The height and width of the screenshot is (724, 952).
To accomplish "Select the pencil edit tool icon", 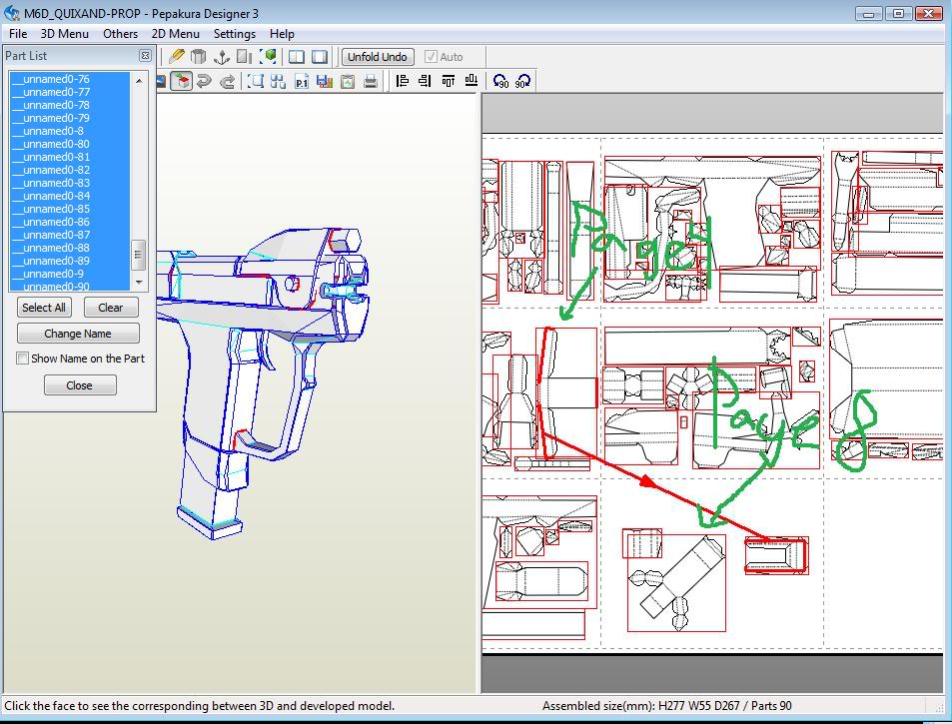I will click(177, 57).
